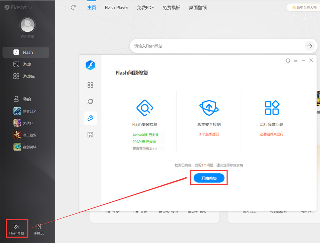Viewport: 320px width, 243px height.
Task: Expand 查看其他版本>> link
Action: click(145, 149)
